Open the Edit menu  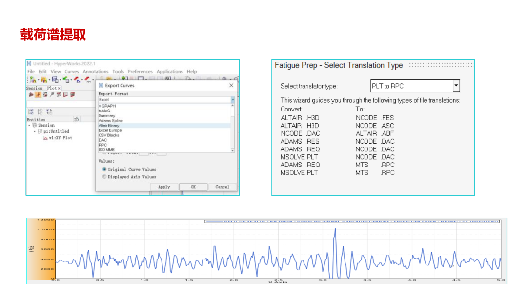click(42, 72)
